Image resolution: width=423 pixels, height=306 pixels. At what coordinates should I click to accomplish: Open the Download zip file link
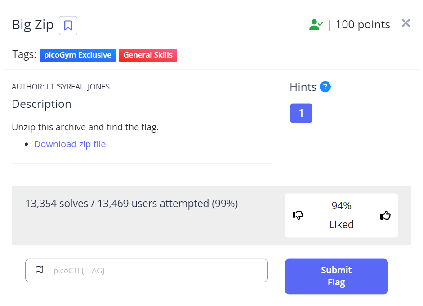coord(70,144)
